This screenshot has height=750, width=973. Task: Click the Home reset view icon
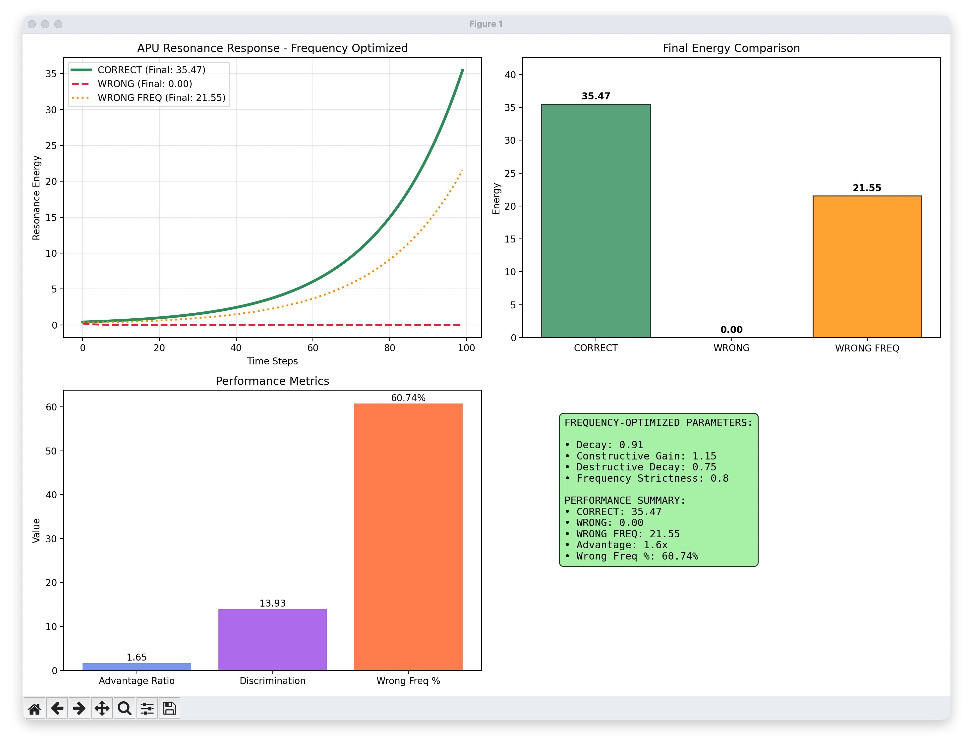pyautogui.click(x=34, y=708)
